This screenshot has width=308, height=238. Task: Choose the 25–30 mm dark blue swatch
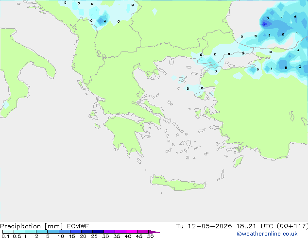(98, 232)
